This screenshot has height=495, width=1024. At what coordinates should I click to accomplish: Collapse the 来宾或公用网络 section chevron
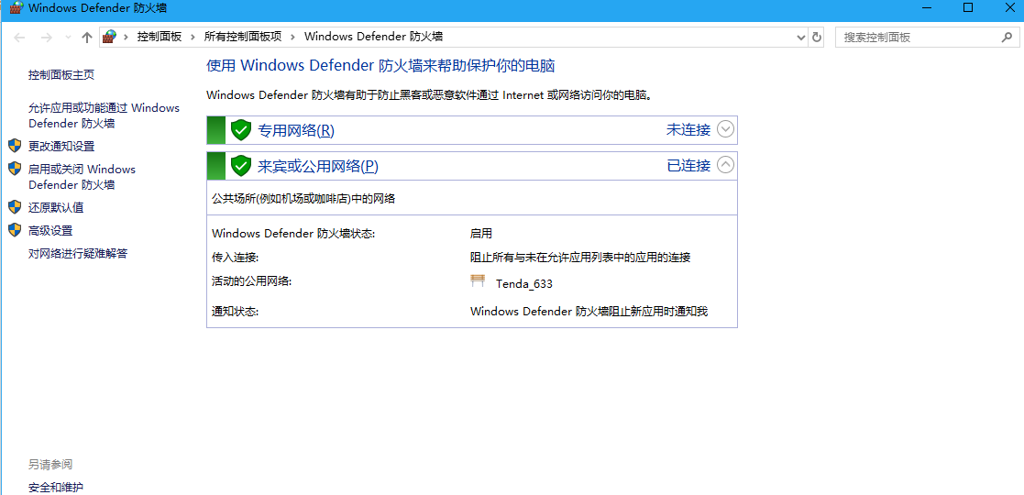pos(725,165)
